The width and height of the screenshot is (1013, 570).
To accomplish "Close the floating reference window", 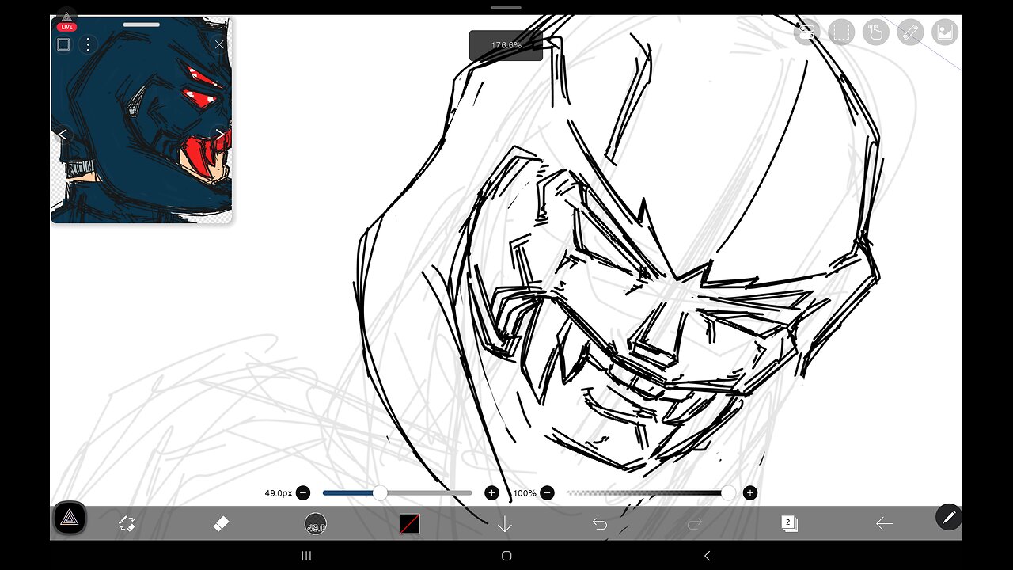I will coord(219,44).
